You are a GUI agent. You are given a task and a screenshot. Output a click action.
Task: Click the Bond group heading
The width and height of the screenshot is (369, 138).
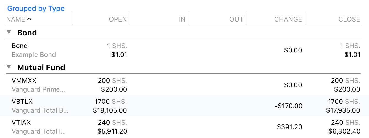coord(27,33)
